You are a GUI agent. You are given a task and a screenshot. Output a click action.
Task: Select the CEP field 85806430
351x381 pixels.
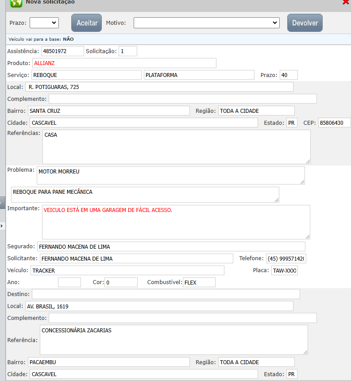(x=334, y=123)
